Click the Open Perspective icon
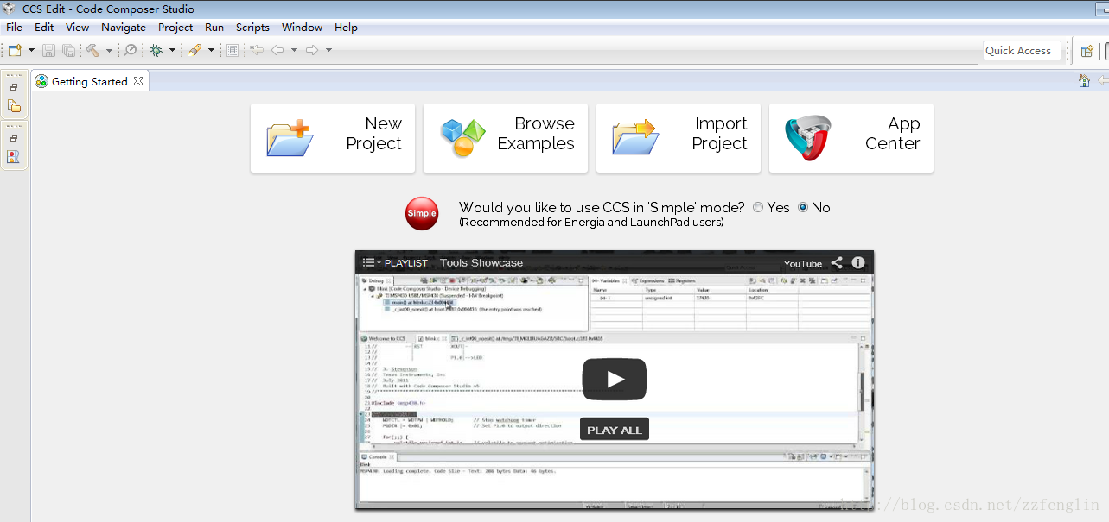This screenshot has width=1109, height=522. click(x=1087, y=51)
